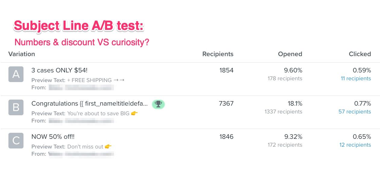The image size is (380, 172).
Task: Open the '57 recipients' clicked link
Action: 354,112
